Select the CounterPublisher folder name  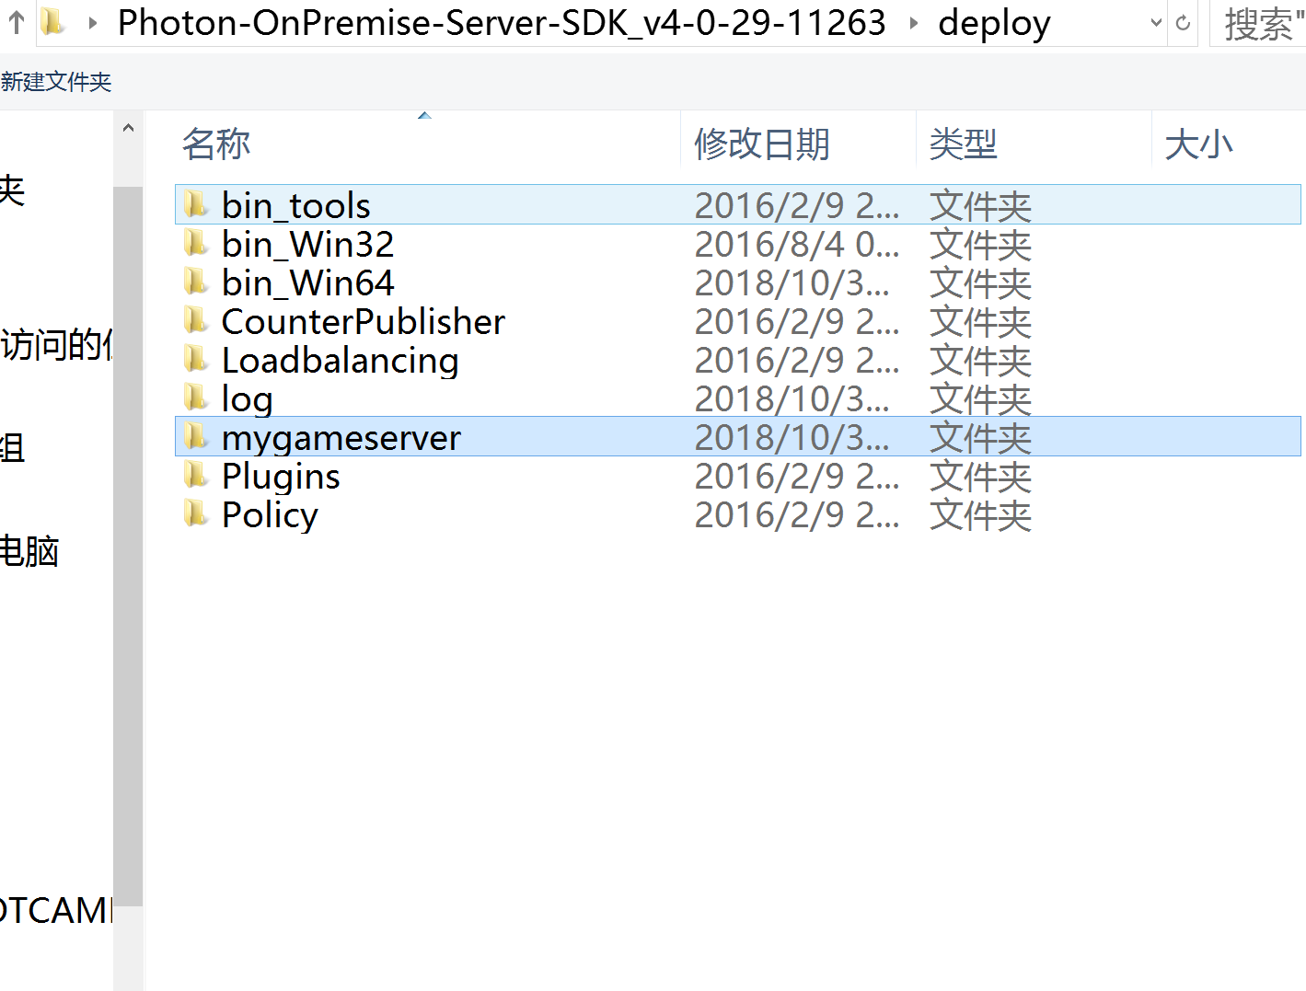click(364, 322)
